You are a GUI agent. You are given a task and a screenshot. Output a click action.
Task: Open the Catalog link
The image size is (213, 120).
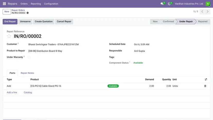[x=28, y=92]
